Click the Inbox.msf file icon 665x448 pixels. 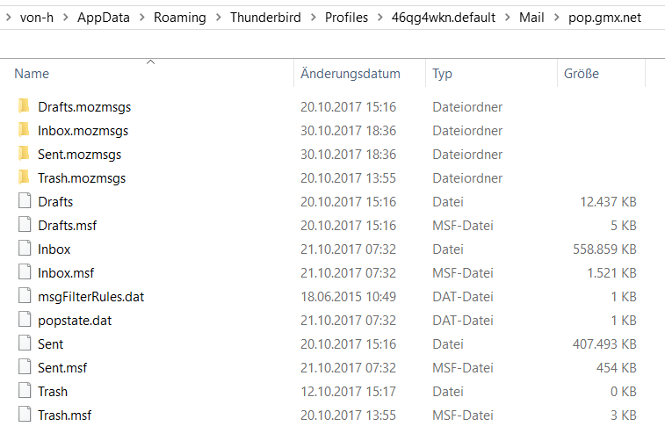click(24, 273)
